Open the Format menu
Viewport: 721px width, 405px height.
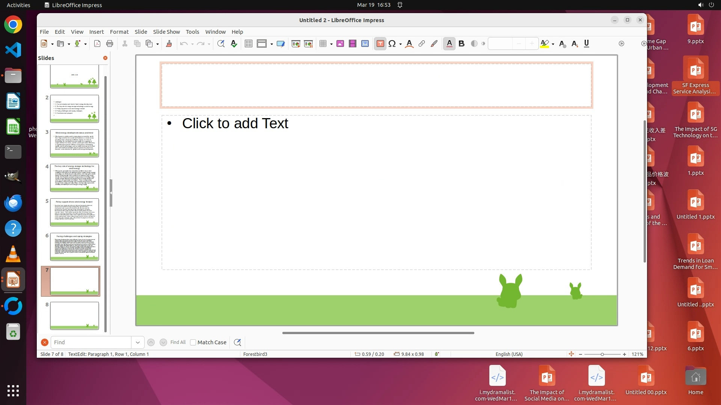click(x=119, y=32)
